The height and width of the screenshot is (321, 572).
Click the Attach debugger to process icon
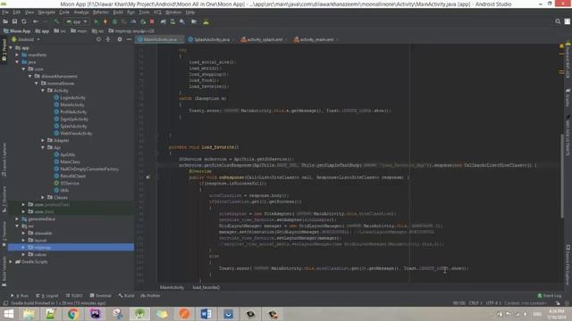click(143, 21)
